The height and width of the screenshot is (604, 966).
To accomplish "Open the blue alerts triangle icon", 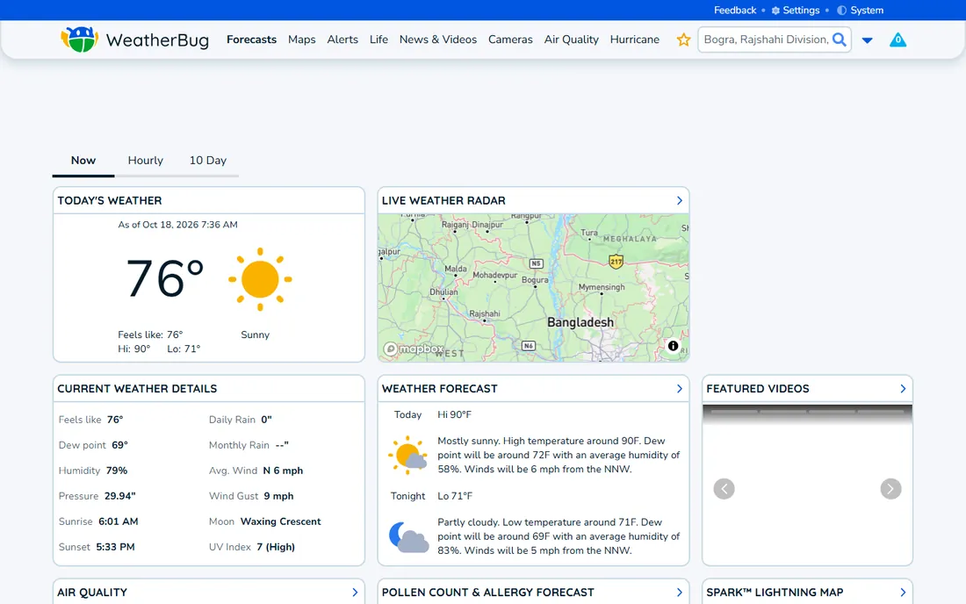I will [898, 40].
